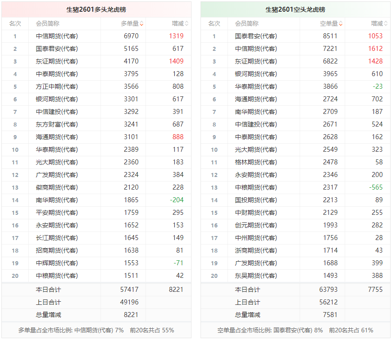
Task: Select 光大期货(代客) in short ranking
Action: click(256, 150)
